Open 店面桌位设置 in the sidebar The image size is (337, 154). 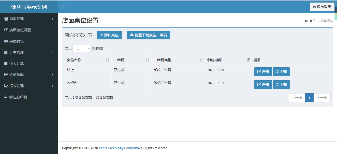click(x=29, y=30)
